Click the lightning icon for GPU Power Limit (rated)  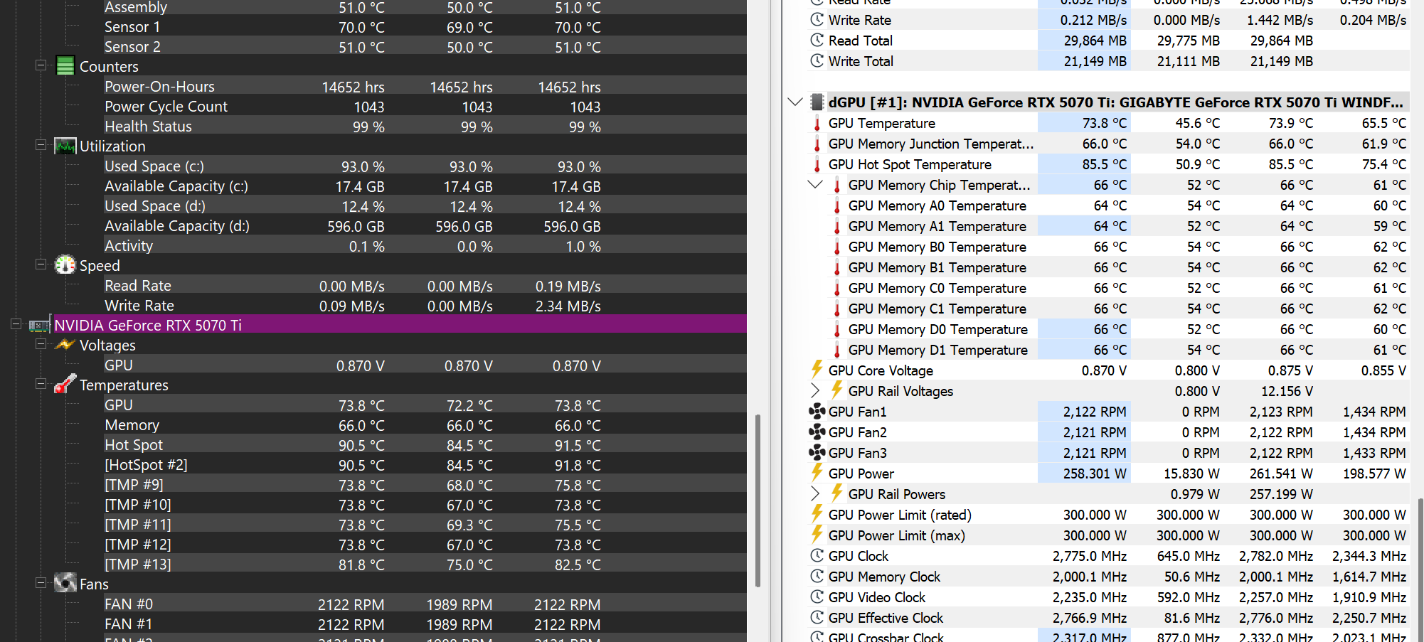pyautogui.click(x=817, y=514)
